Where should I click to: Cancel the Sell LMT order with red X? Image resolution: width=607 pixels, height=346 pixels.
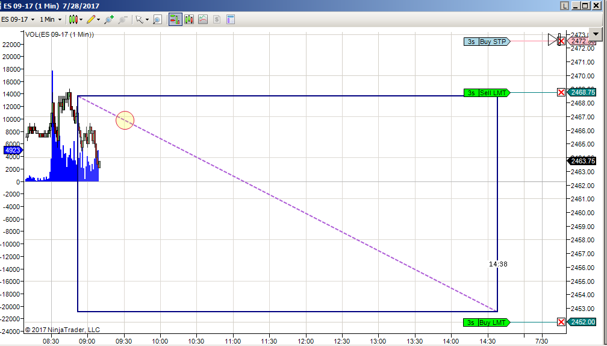pos(561,92)
